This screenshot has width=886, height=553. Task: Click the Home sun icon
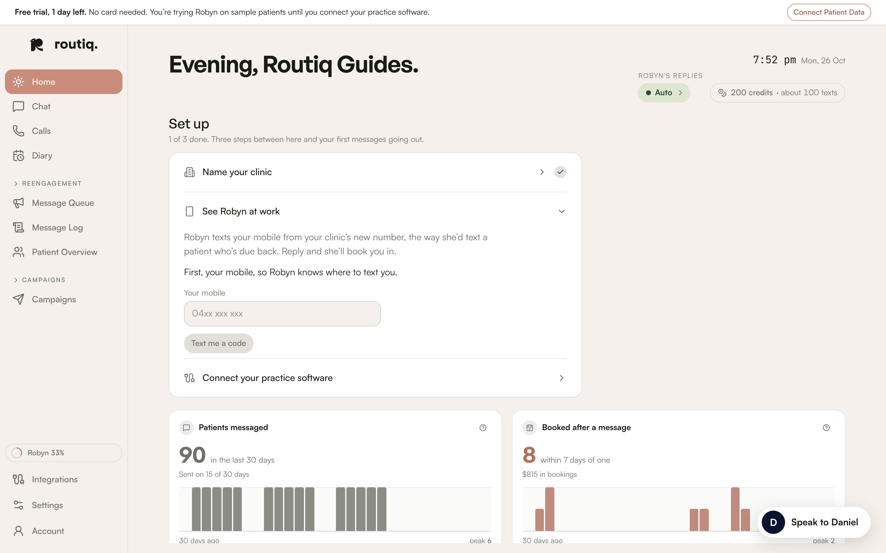click(18, 81)
